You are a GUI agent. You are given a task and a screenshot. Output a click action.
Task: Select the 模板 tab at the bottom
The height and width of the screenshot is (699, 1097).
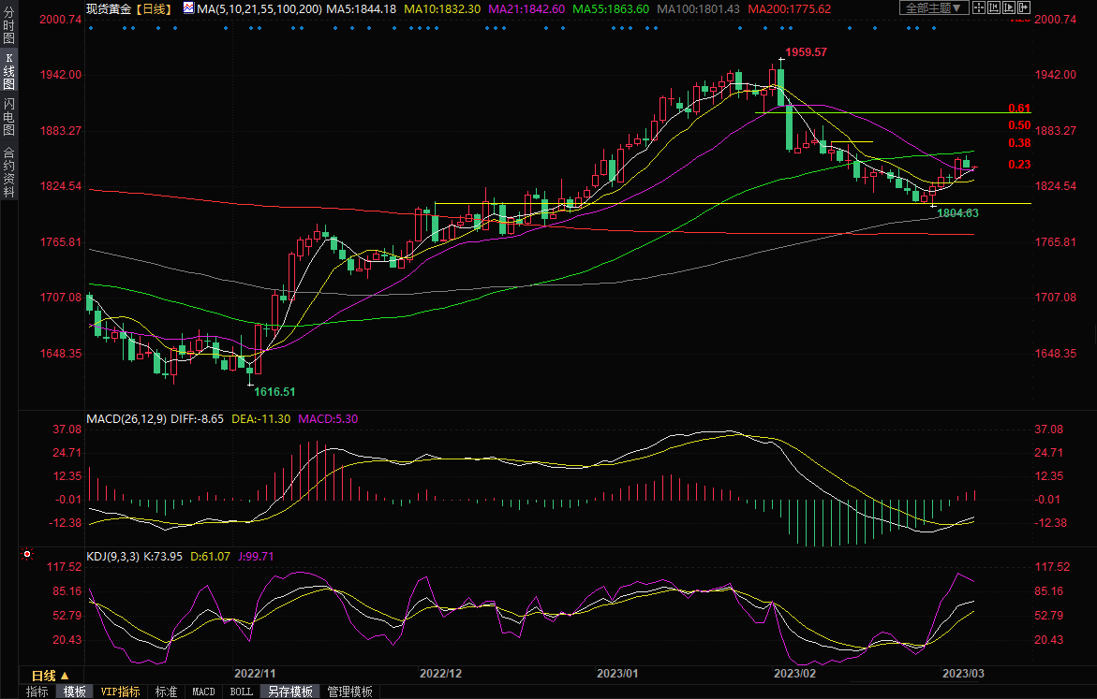click(x=74, y=692)
